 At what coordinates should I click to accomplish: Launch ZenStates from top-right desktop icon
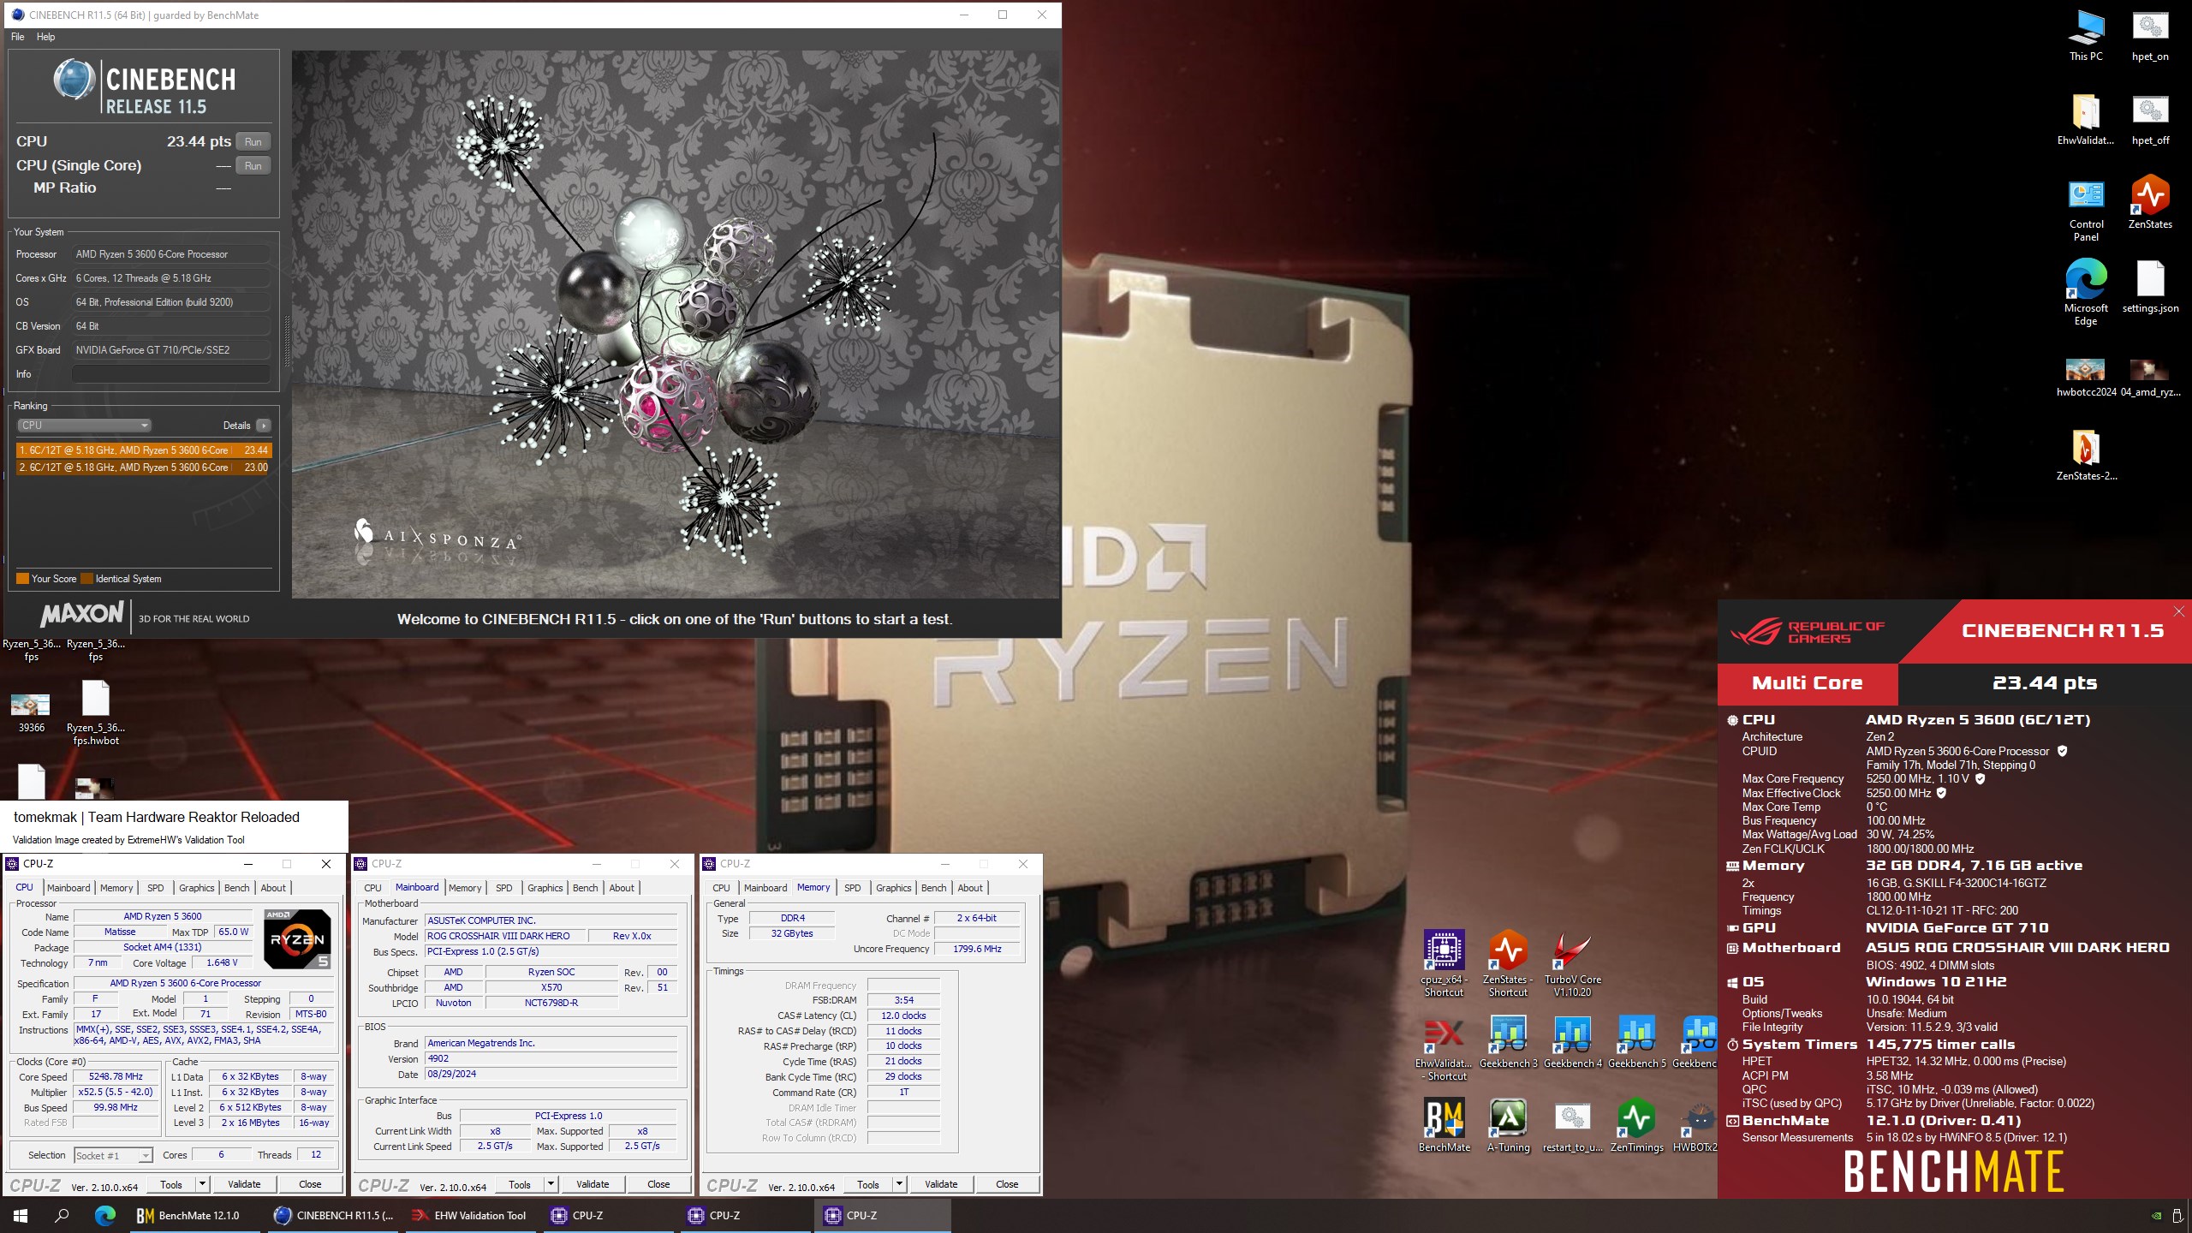(2149, 204)
